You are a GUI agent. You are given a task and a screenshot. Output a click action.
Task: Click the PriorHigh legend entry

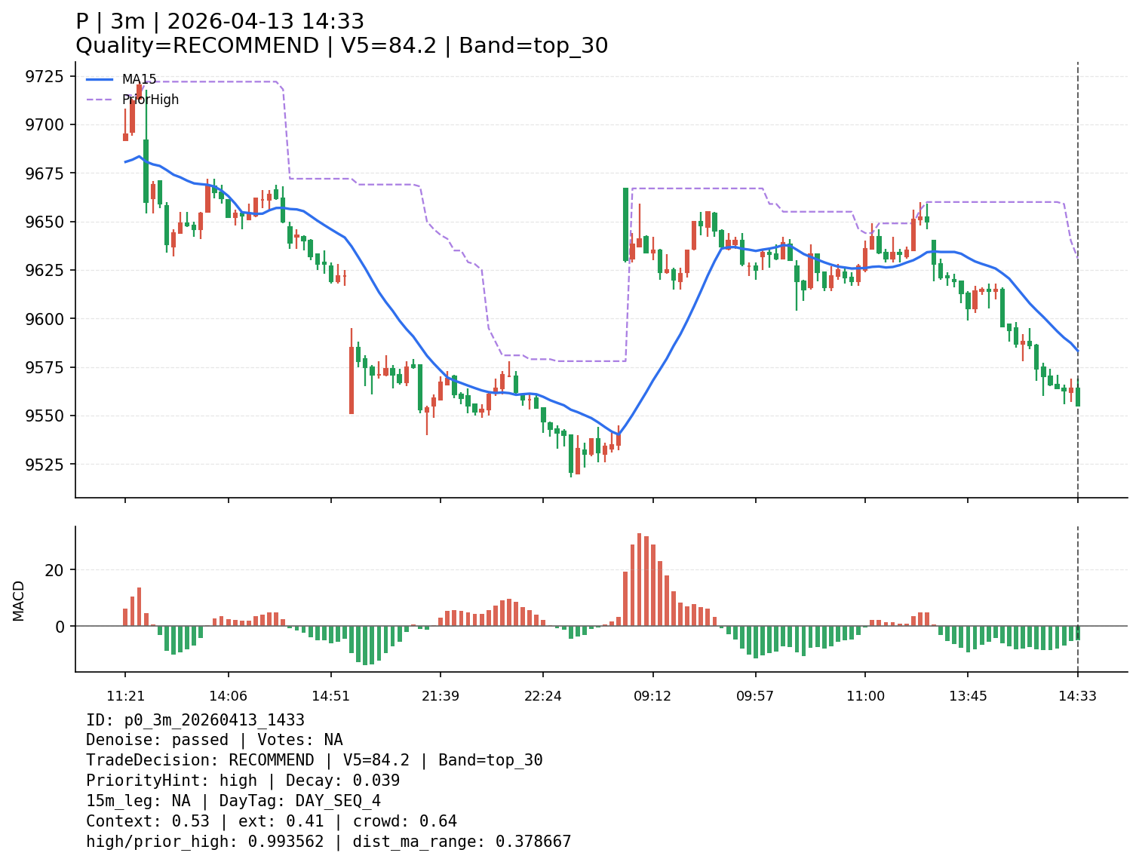(150, 100)
